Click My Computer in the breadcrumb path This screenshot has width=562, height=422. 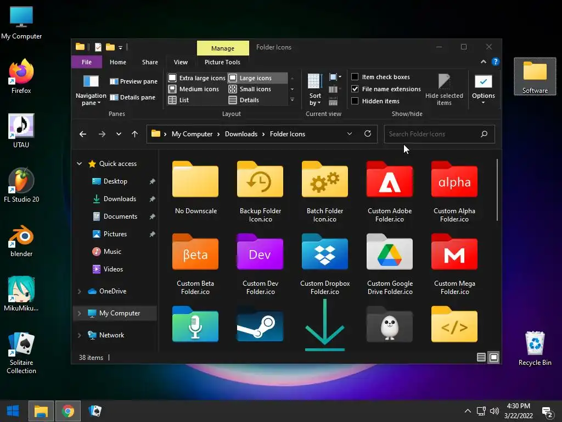(x=192, y=134)
